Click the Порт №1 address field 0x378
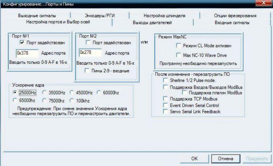This screenshot has width=273, height=166. tap(27, 52)
